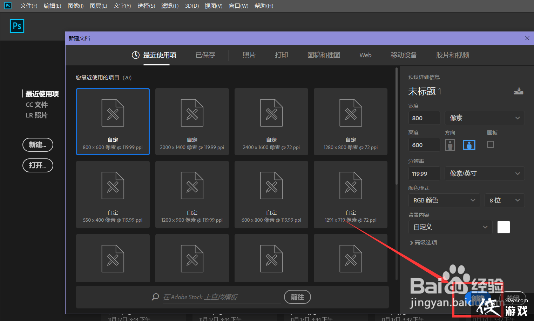Select landscape orientation icon
The image size is (534, 321).
(x=469, y=145)
